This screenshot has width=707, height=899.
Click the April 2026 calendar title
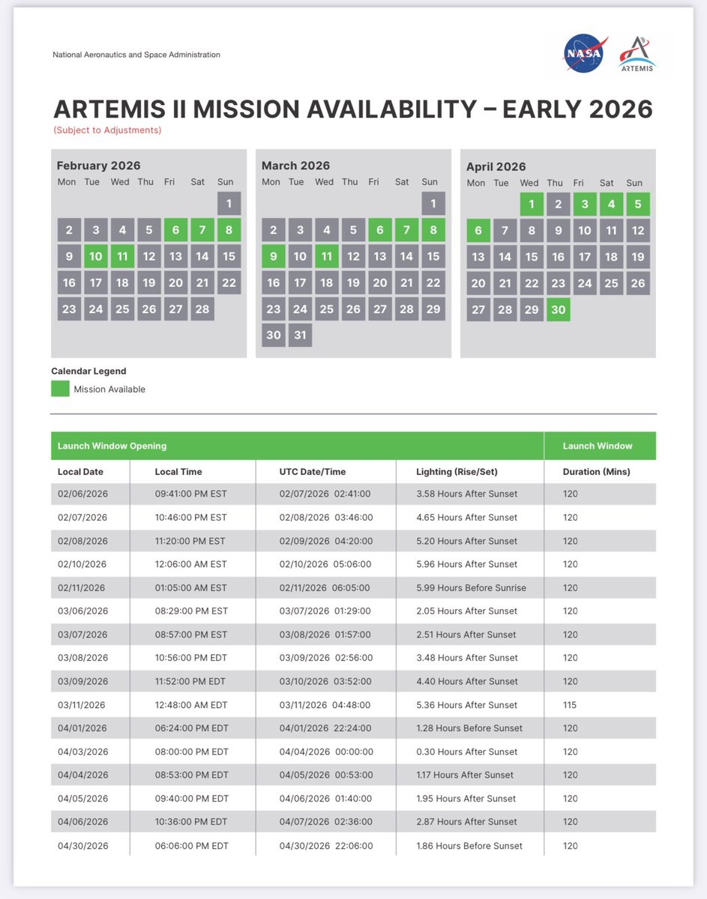tap(496, 167)
